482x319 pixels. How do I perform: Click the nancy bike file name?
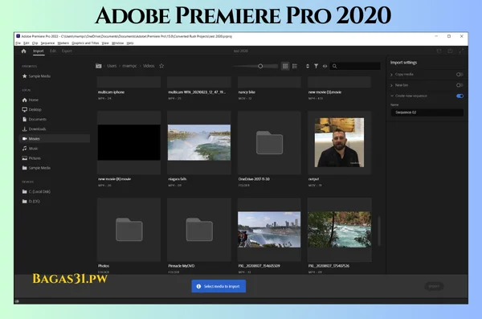[x=247, y=92]
